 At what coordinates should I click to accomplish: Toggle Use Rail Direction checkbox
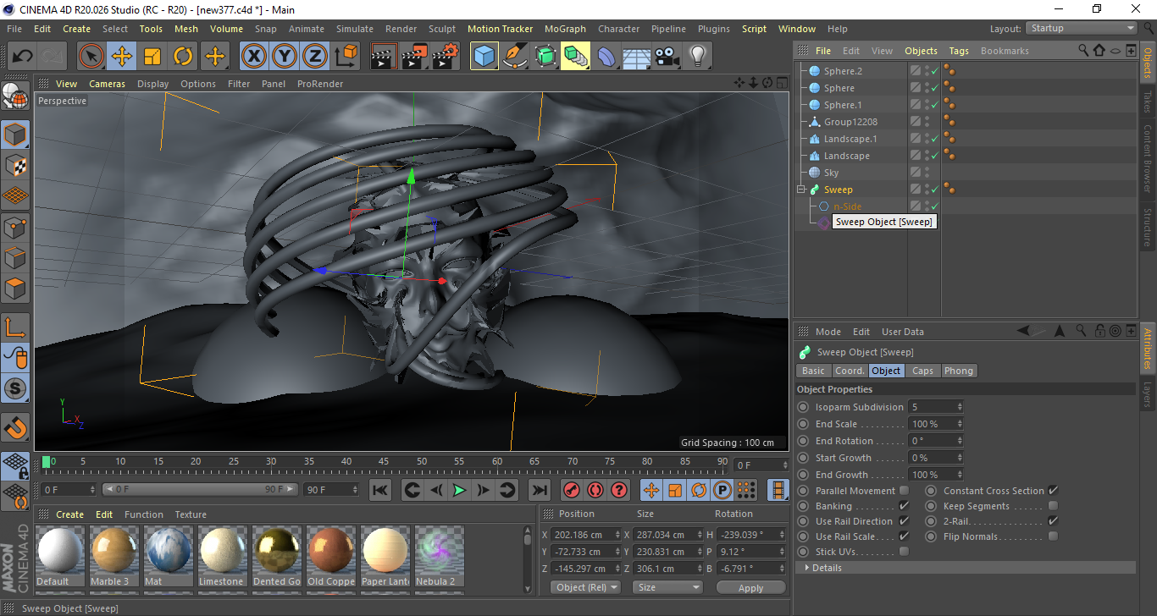coord(904,521)
